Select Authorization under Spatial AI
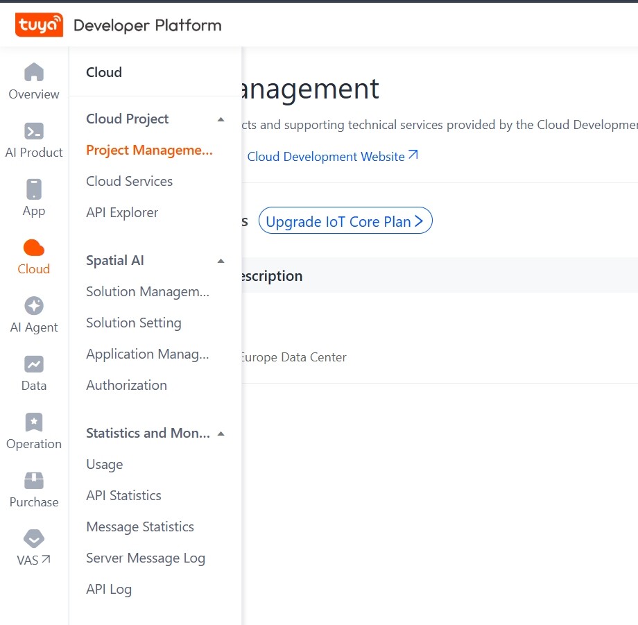The height and width of the screenshot is (625, 638). pos(126,385)
